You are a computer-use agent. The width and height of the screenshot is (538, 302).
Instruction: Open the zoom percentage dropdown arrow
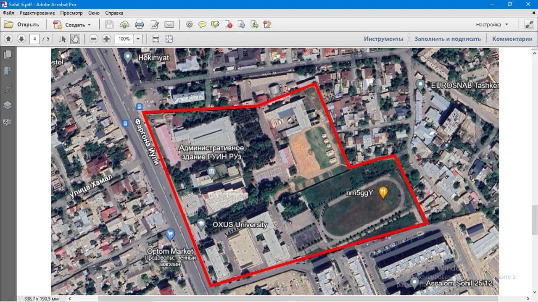pos(138,39)
